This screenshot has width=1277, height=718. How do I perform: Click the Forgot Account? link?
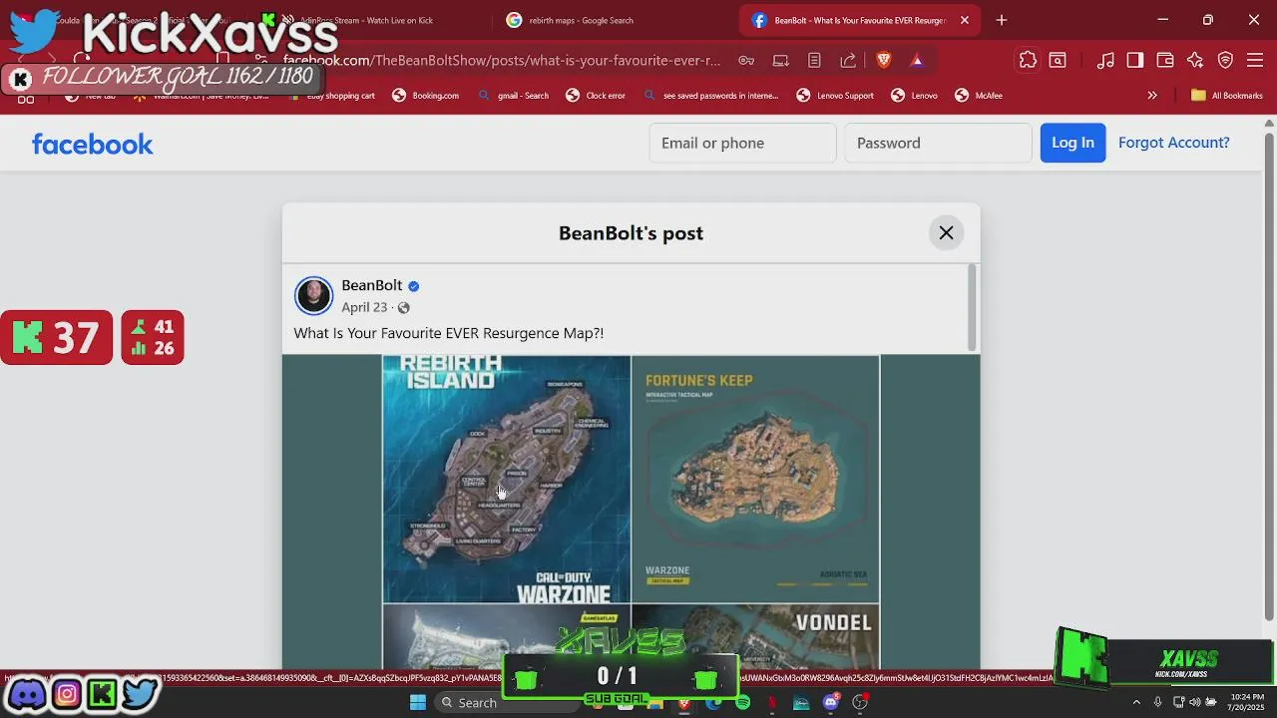(1174, 143)
